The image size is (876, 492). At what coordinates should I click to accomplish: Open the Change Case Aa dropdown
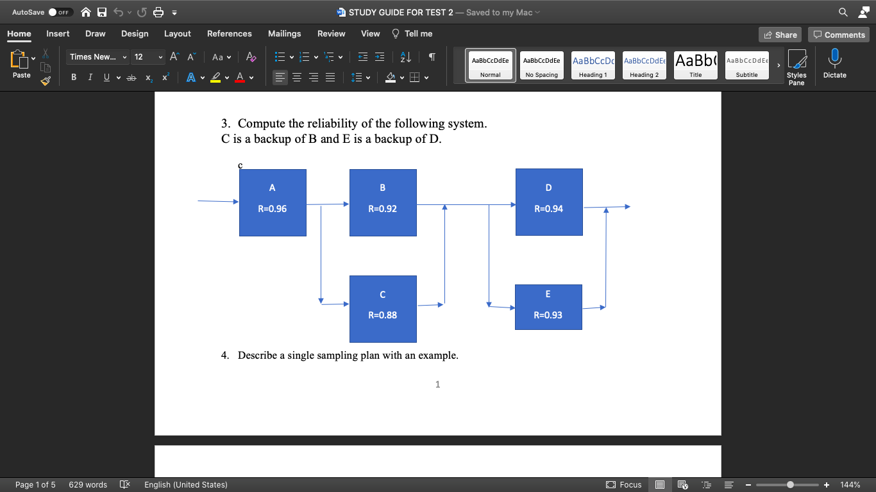coord(222,57)
